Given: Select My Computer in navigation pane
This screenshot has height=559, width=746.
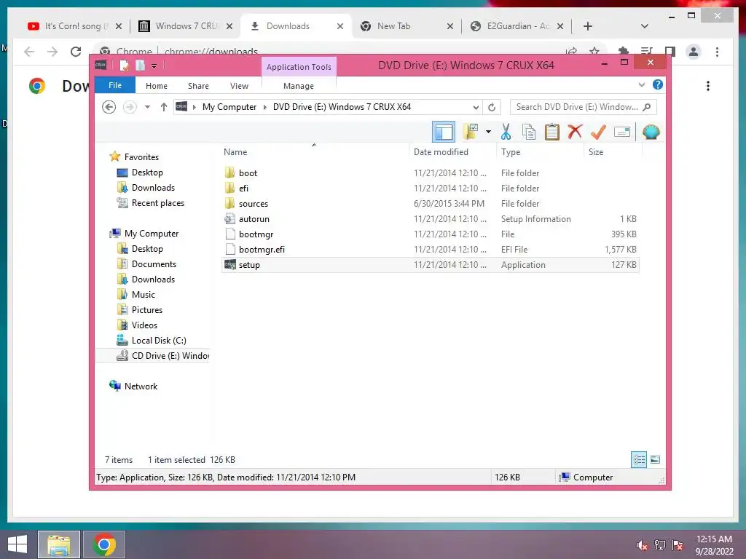Looking at the screenshot, I should 152,234.
